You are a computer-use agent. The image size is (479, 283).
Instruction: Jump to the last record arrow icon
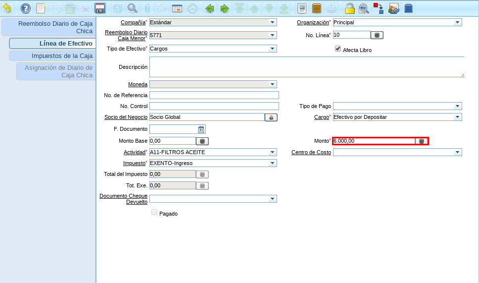(284, 8)
